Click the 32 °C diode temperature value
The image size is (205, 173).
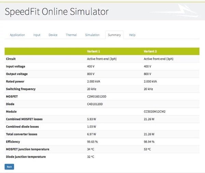pos(91,157)
